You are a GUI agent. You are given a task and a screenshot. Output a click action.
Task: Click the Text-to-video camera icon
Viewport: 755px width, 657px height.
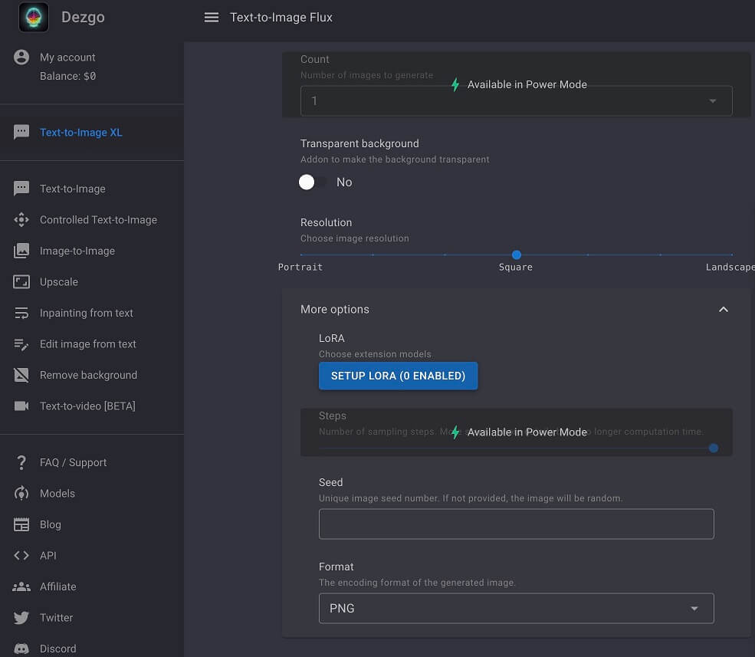click(x=21, y=406)
